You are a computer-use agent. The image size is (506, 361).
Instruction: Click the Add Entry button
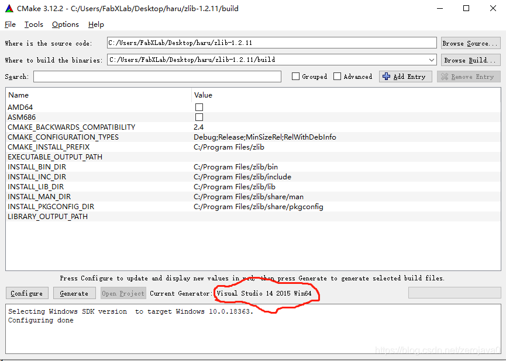(x=405, y=77)
